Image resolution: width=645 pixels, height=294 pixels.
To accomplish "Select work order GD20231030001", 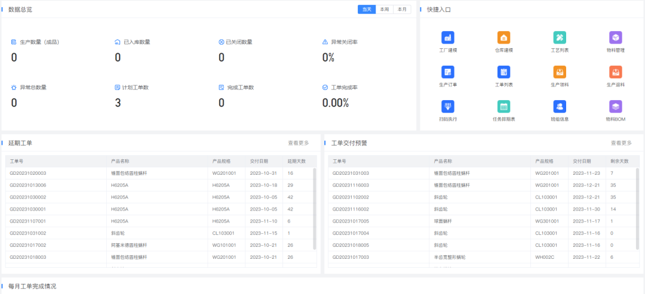I will 28,209.
